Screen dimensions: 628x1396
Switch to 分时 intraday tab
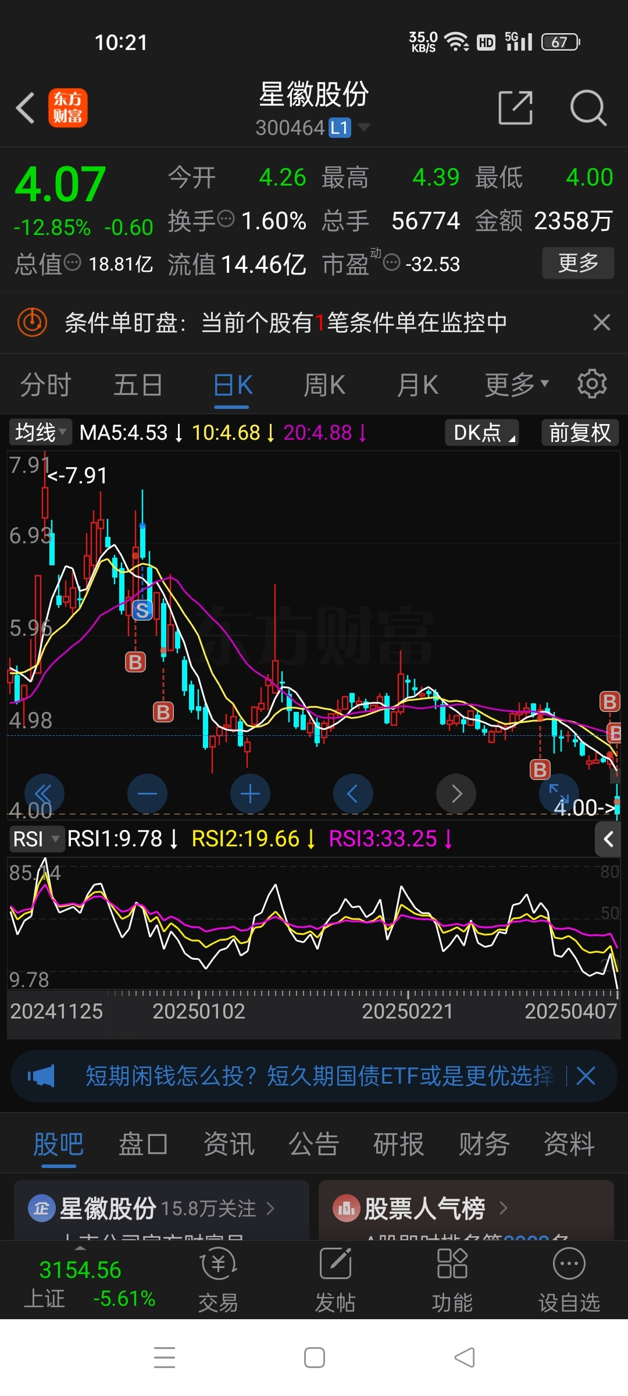point(45,384)
